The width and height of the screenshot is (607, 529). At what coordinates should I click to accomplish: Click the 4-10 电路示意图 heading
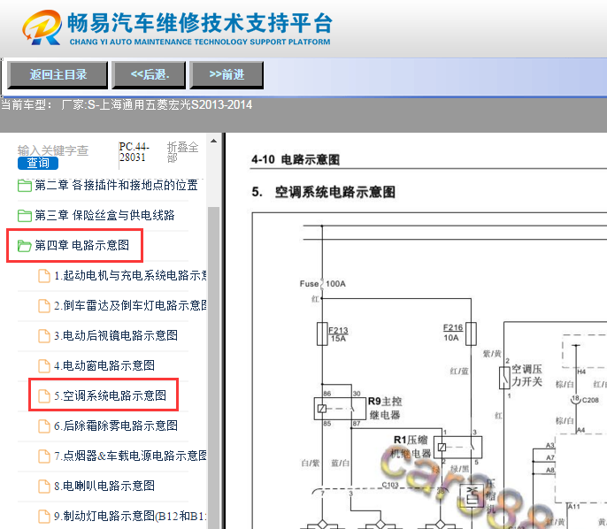coord(296,159)
